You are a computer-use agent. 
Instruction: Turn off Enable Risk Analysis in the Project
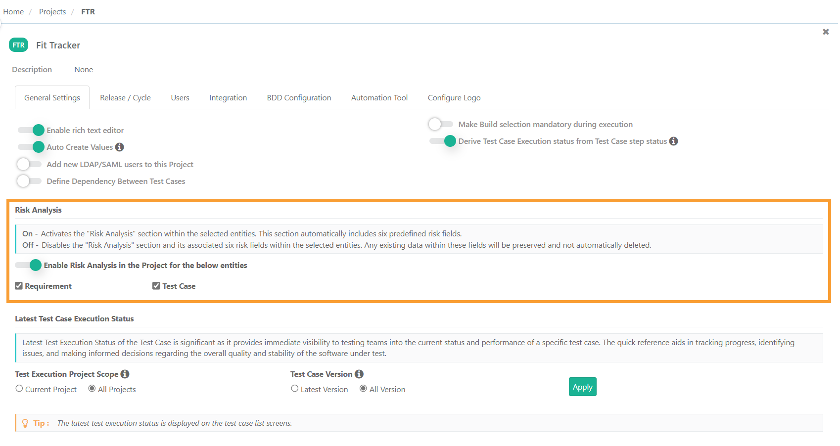(x=30, y=265)
